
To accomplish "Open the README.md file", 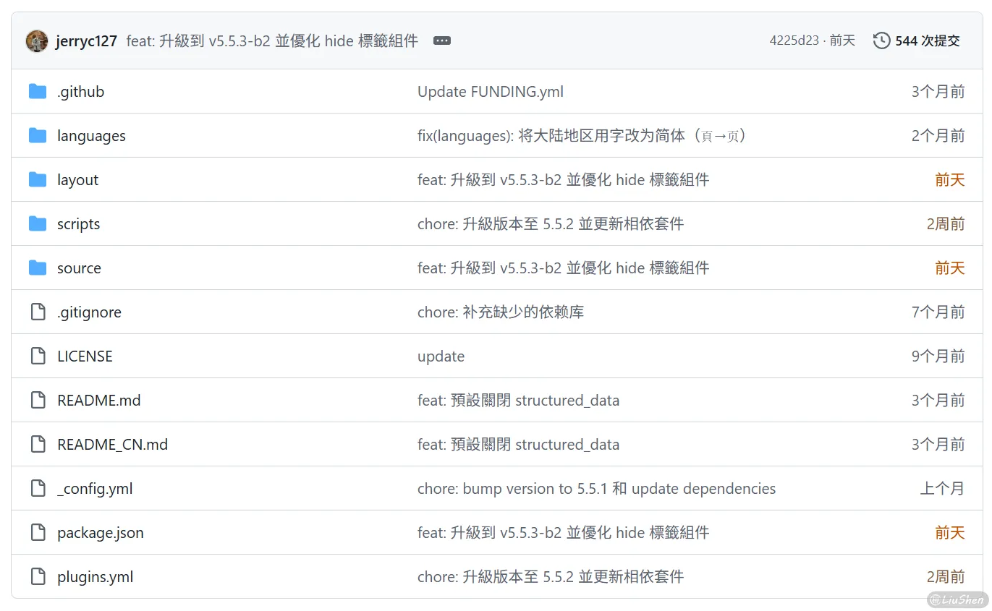I will (x=98, y=401).
